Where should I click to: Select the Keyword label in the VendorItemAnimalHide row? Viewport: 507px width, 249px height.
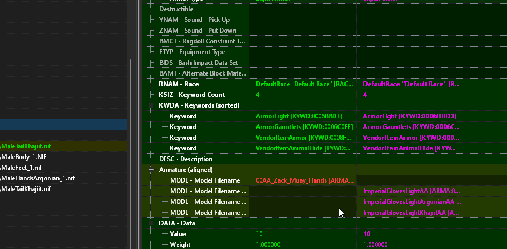(183, 148)
